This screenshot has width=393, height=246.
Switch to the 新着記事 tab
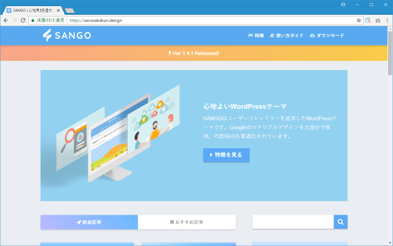pyautogui.click(x=89, y=222)
